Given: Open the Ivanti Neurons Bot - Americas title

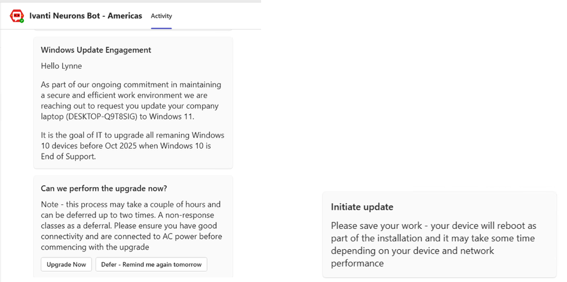Looking at the screenshot, I should pyautogui.click(x=85, y=16).
